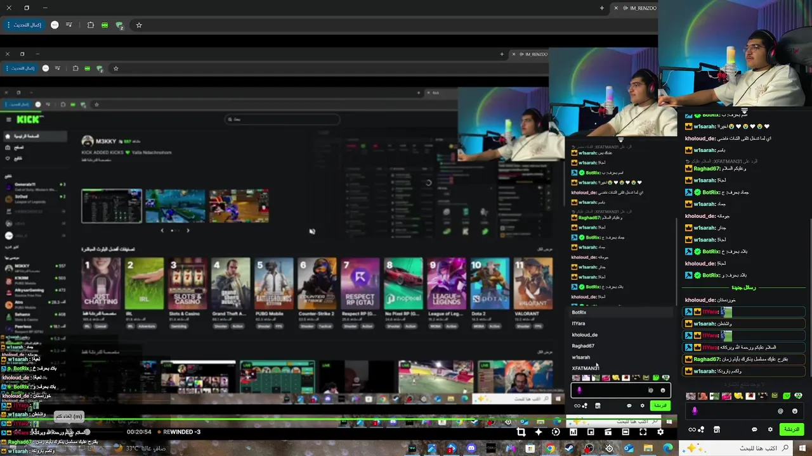Open Discord from Windows taskbar

point(471,448)
